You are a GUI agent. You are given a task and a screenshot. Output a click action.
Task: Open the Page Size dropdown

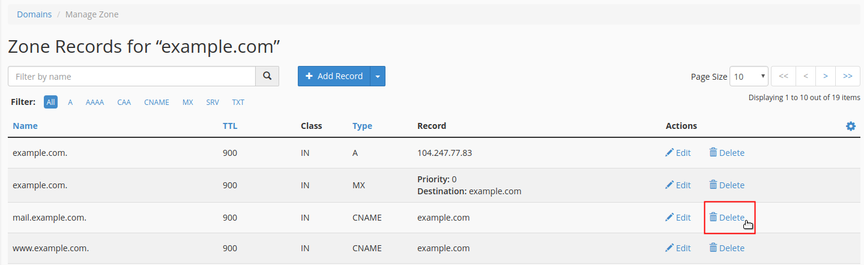[x=748, y=76]
